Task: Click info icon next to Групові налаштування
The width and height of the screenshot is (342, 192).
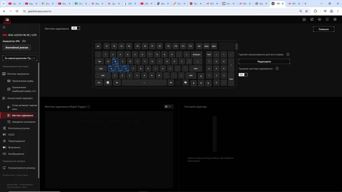Action: [x=288, y=54]
